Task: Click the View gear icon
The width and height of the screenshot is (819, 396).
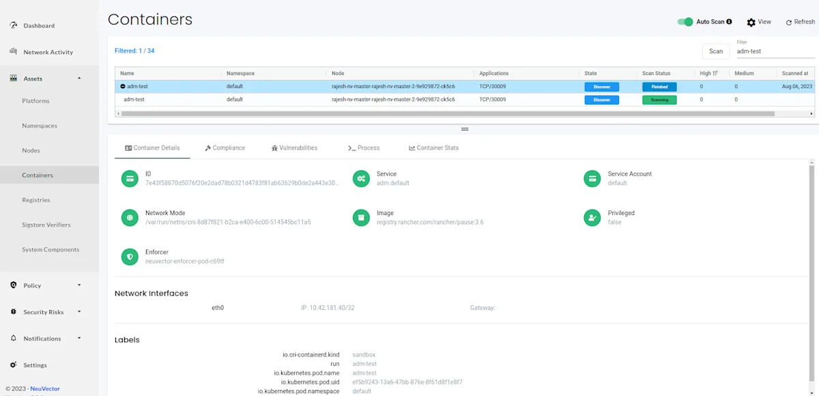Action: point(751,23)
